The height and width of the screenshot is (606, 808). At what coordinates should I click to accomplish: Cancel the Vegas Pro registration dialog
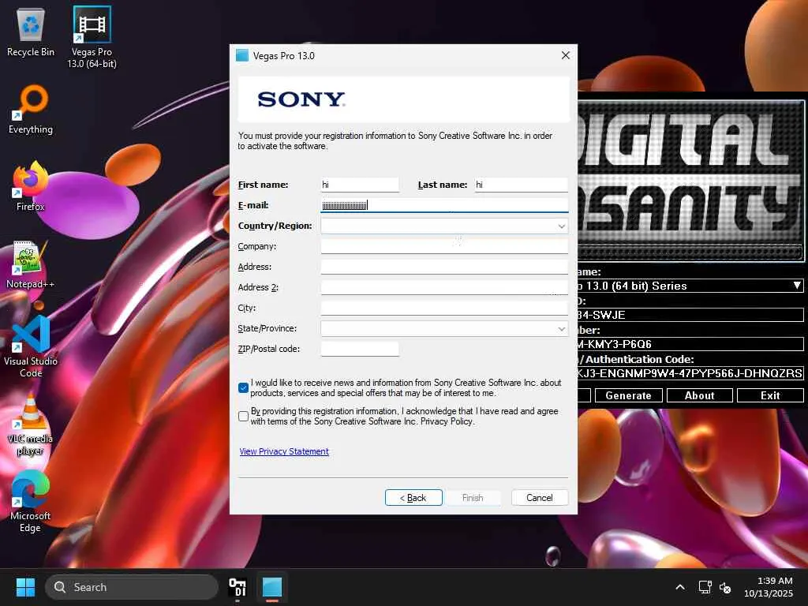click(540, 497)
